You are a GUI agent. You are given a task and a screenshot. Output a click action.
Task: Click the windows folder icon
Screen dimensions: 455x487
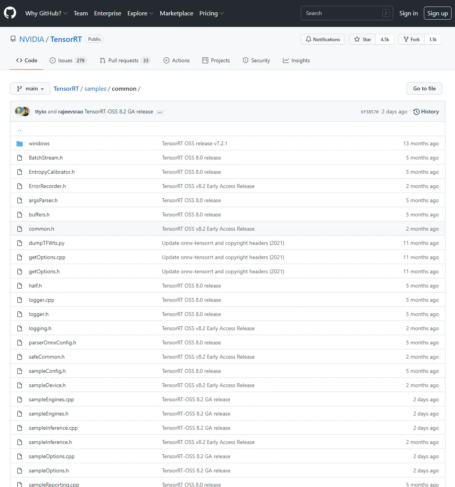[20, 143]
